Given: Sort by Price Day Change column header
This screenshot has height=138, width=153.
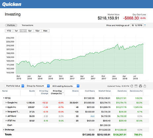Looking at the screenshot, I should coord(44,92).
